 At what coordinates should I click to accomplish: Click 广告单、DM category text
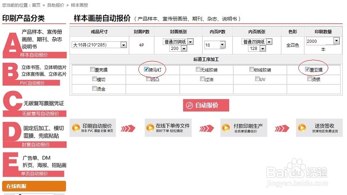36,158
